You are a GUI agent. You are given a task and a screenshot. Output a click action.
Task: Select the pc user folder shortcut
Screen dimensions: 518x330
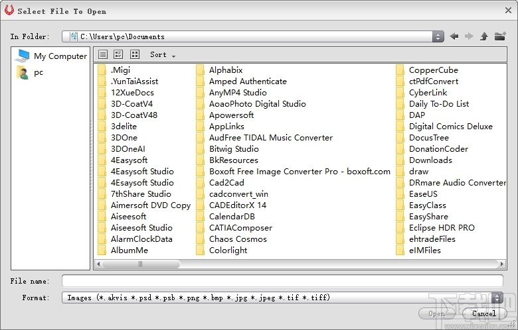coord(30,72)
